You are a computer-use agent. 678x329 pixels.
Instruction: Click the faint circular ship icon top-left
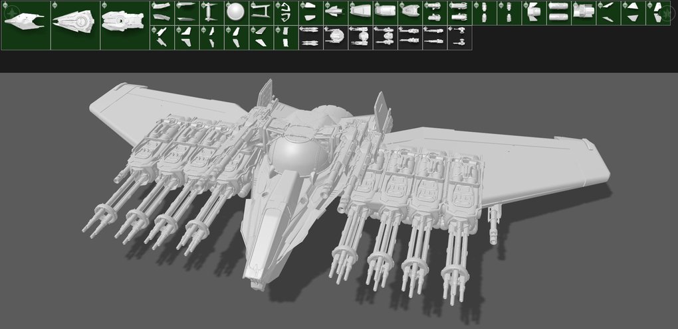click(x=11, y=11)
